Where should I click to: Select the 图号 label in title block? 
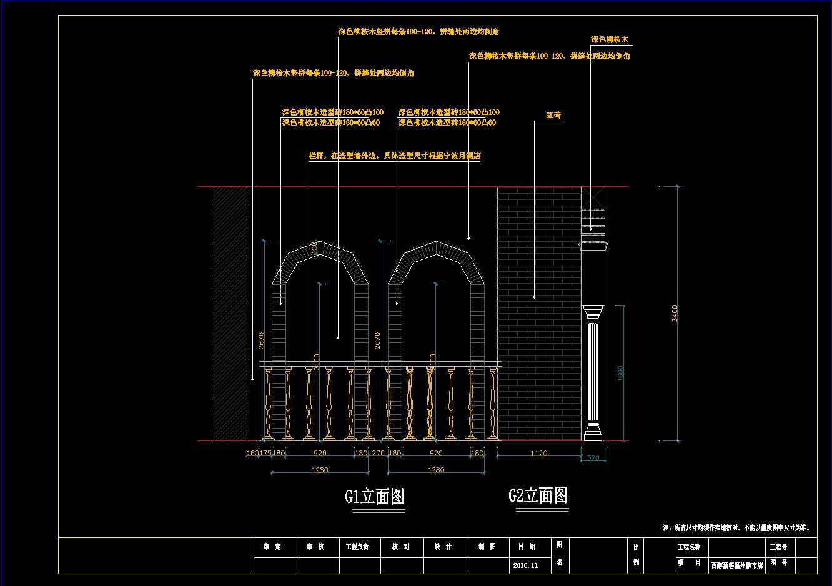click(x=778, y=563)
